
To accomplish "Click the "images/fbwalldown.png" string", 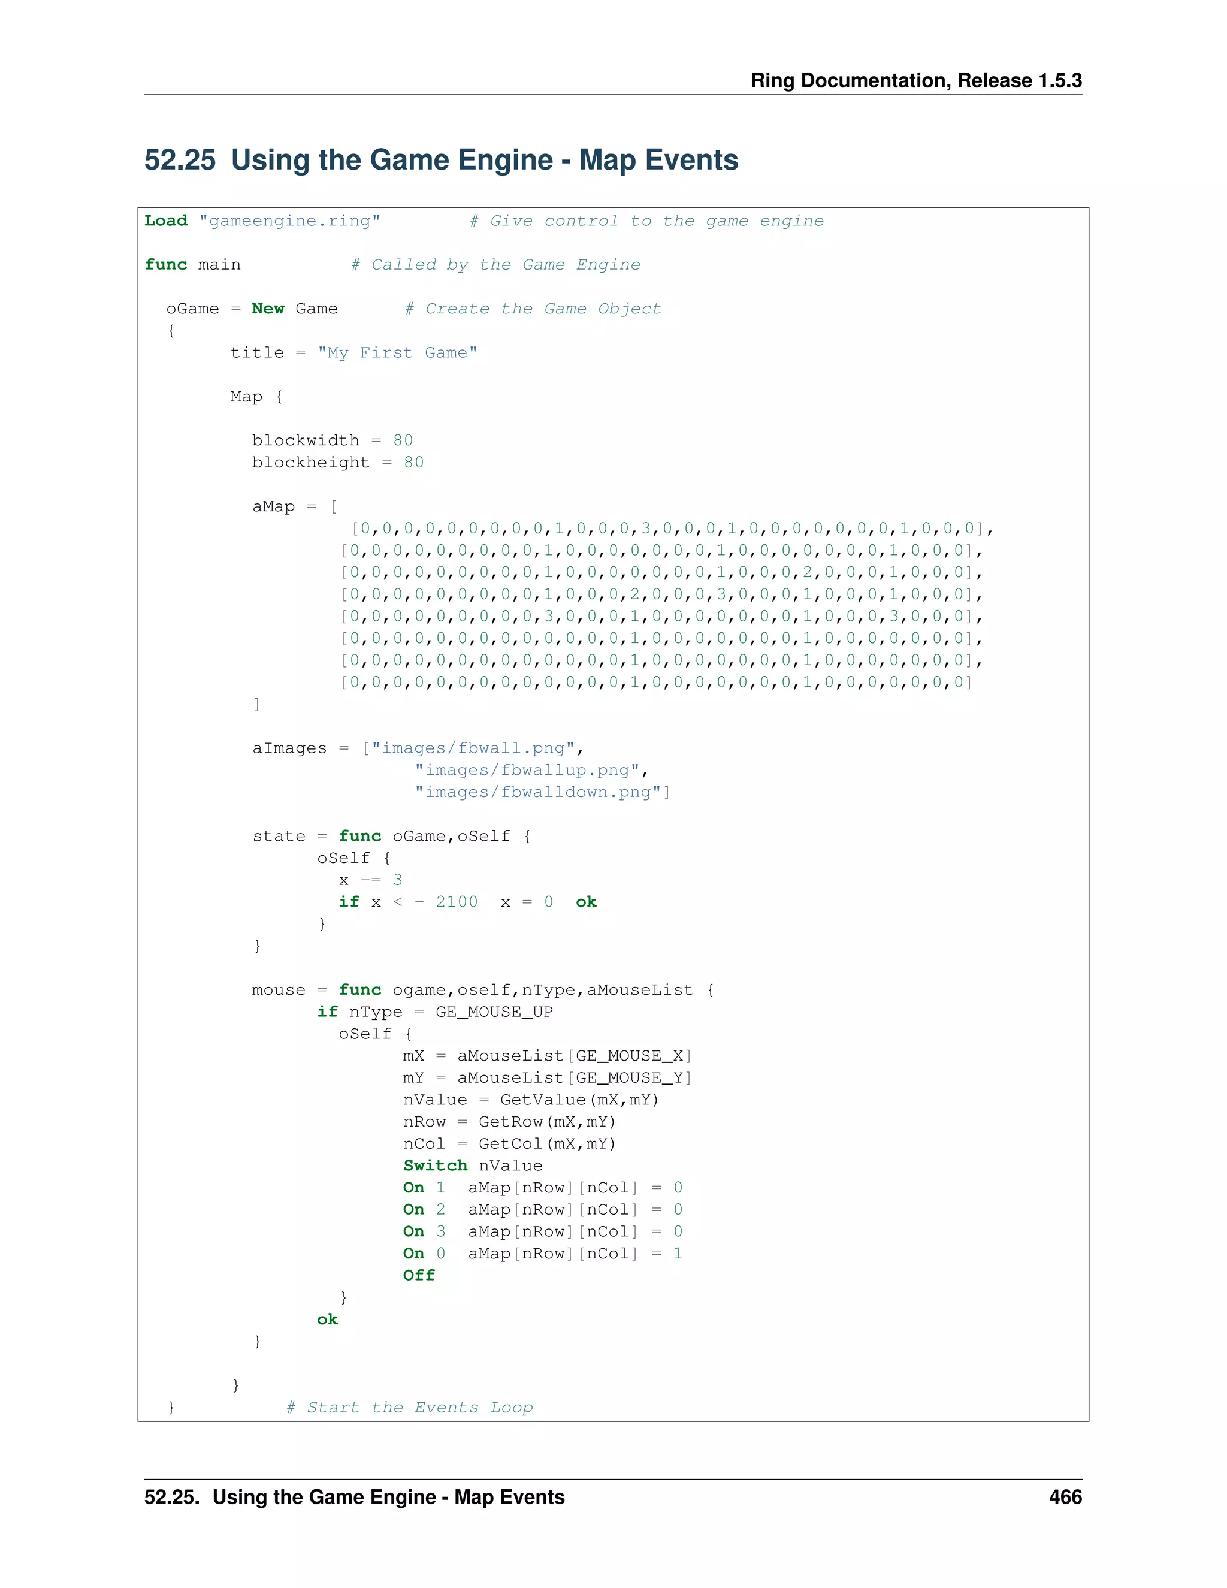I will click(538, 793).
